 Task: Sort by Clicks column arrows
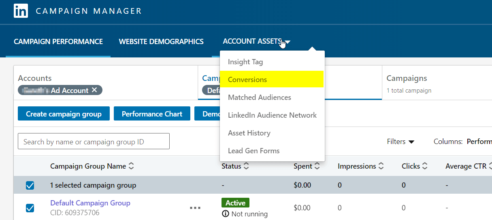425,166
